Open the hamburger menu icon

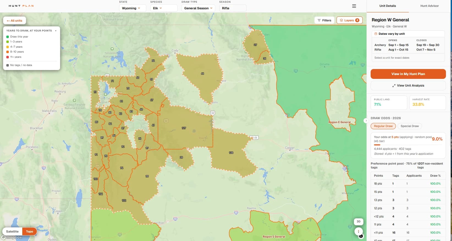[354, 6]
